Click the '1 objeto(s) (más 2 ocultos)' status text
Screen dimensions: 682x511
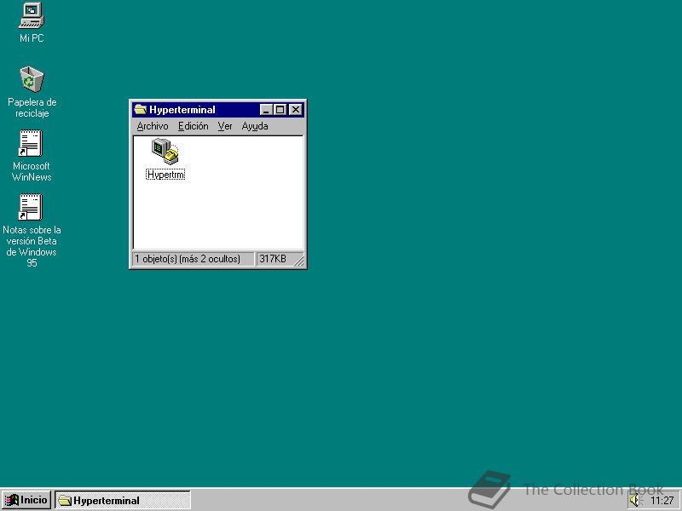(188, 259)
